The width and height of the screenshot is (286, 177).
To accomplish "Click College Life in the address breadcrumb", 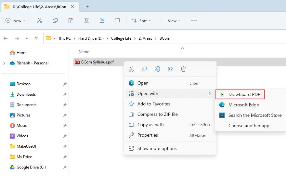I will [x=121, y=38].
